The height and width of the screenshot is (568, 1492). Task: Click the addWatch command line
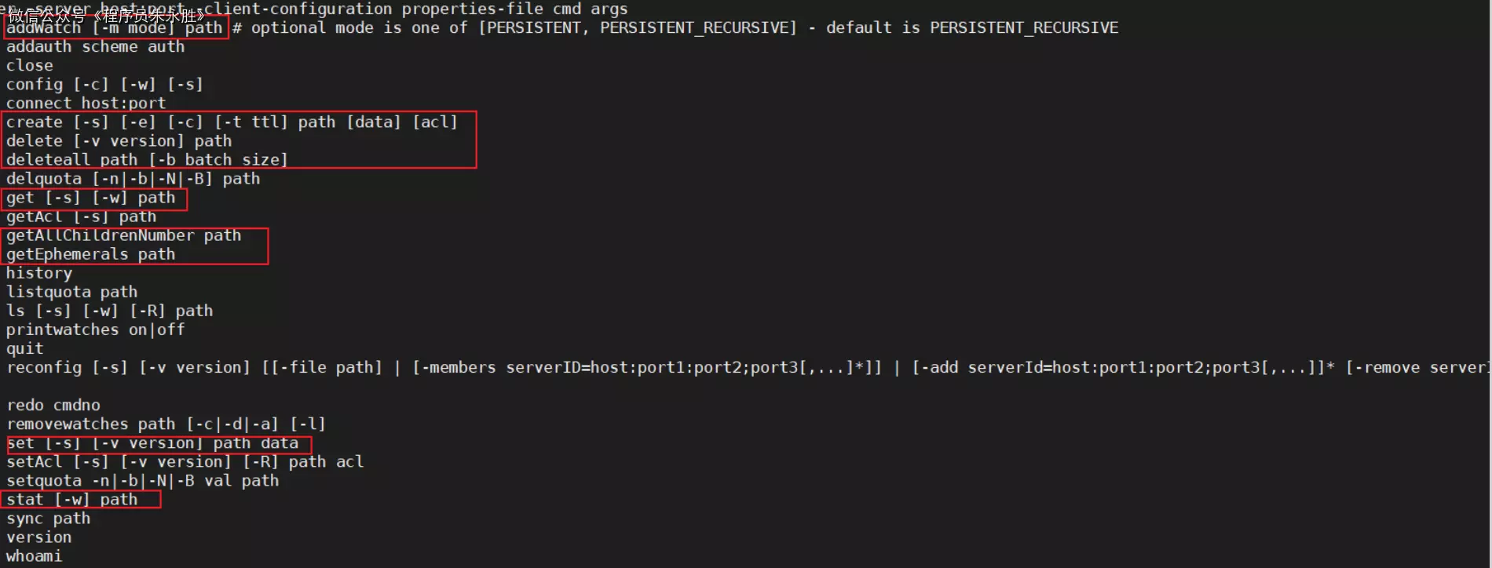(x=115, y=28)
